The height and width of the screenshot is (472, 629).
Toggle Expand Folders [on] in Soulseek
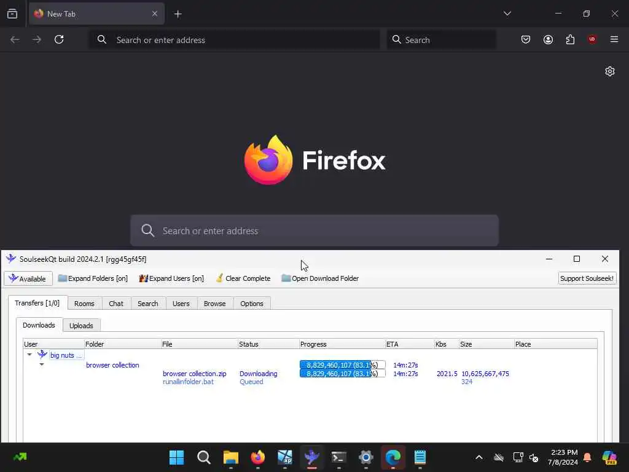pyautogui.click(x=93, y=278)
